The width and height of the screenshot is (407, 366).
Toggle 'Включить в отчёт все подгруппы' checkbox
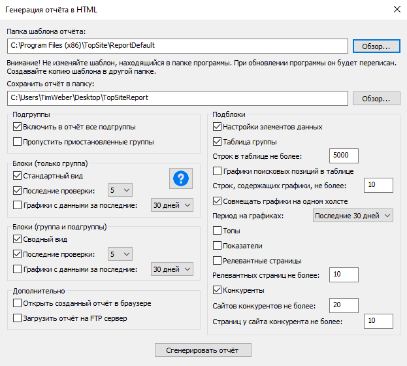point(18,127)
